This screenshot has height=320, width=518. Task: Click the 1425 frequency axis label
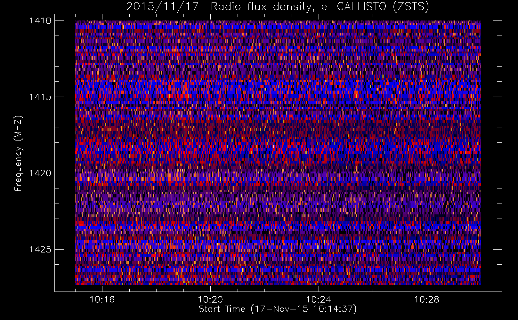(40, 249)
